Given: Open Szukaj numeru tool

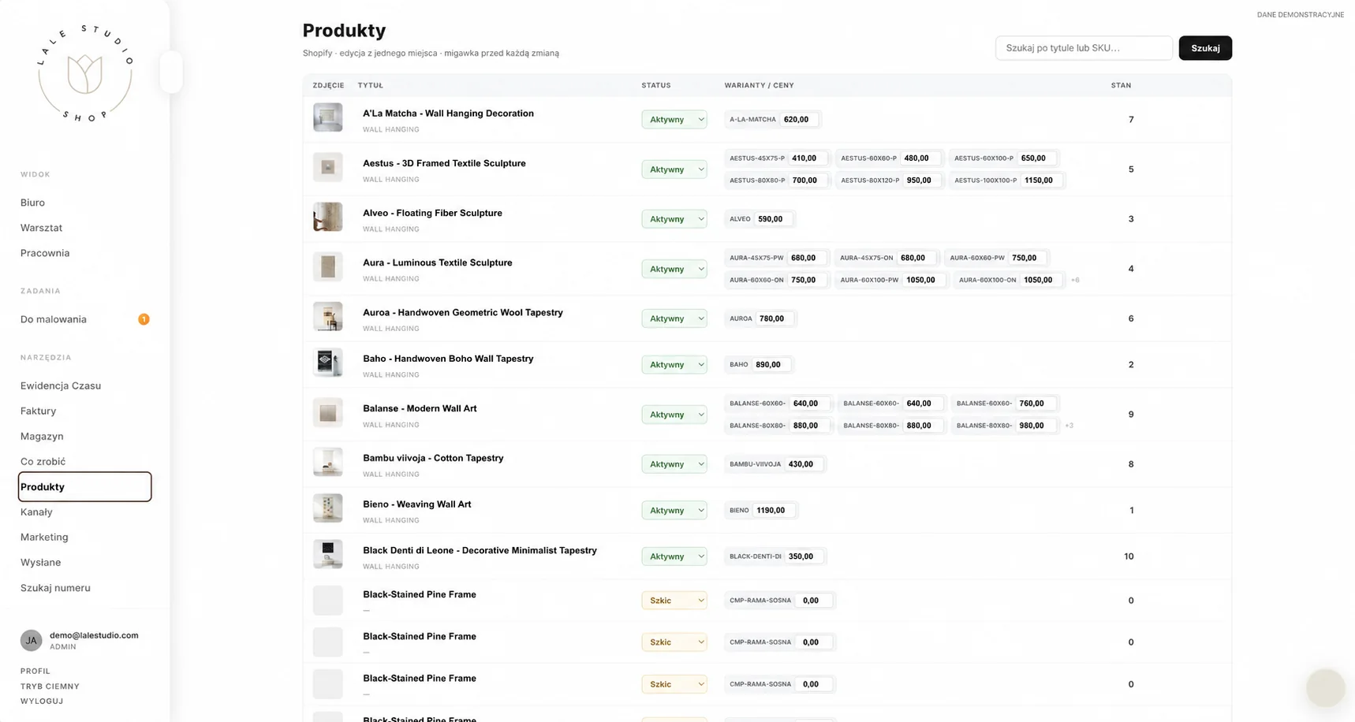Looking at the screenshot, I should click(55, 587).
